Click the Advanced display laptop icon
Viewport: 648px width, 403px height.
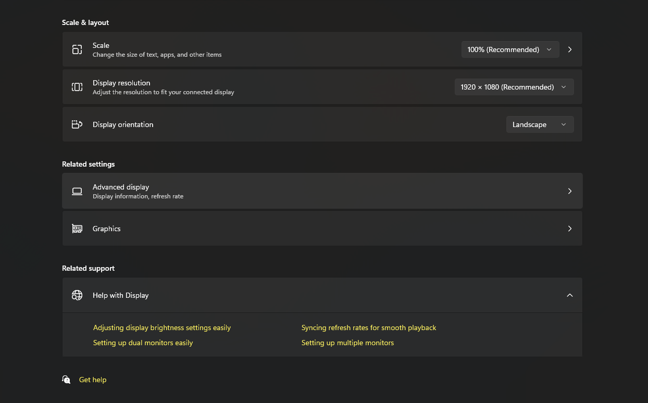[x=77, y=191]
